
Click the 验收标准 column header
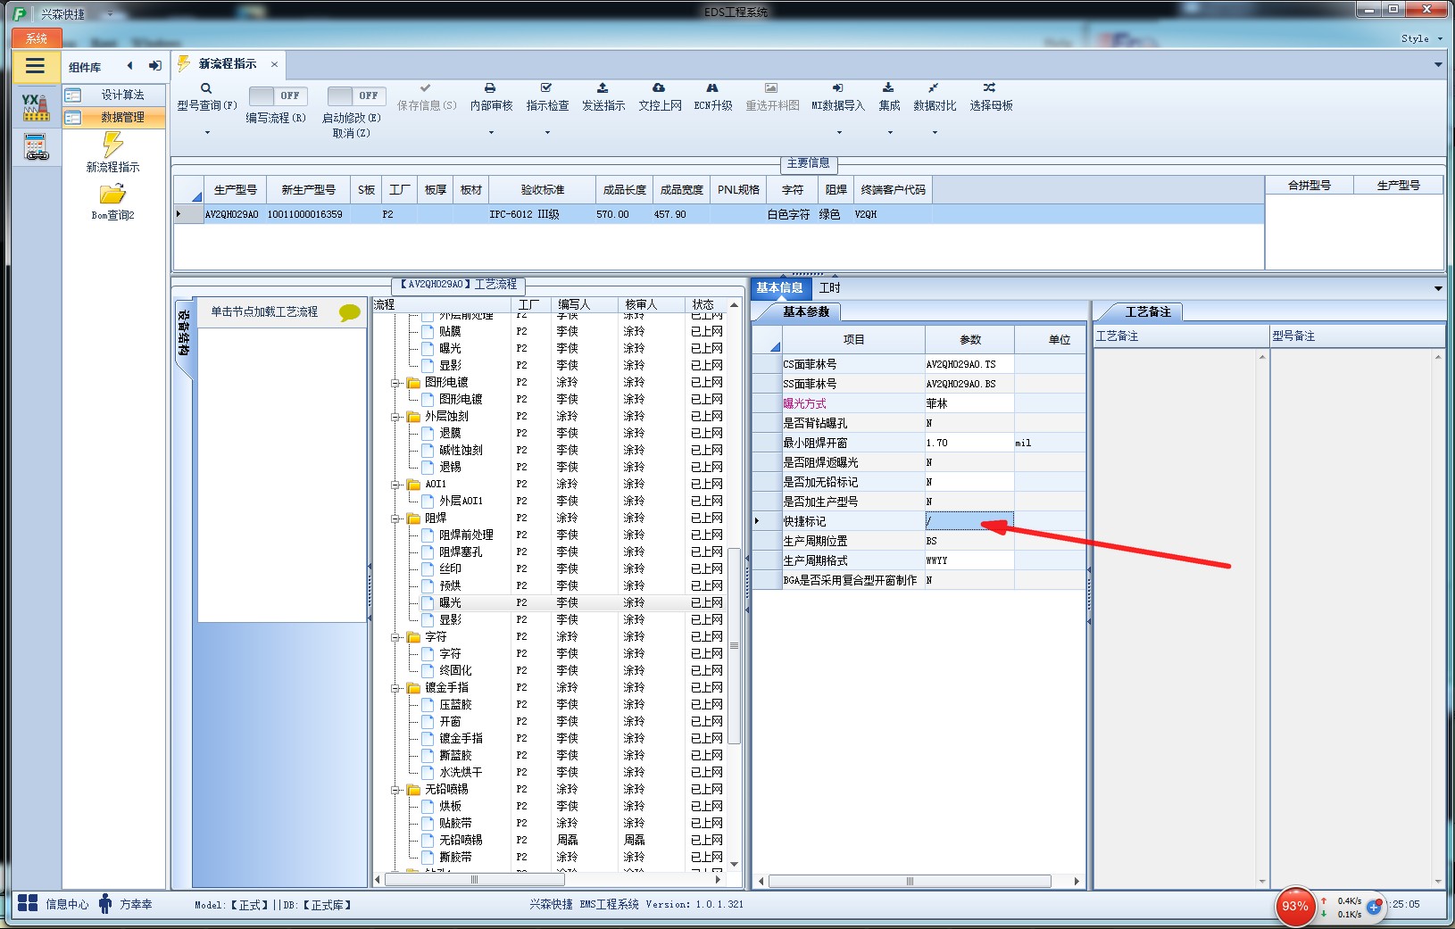[543, 190]
